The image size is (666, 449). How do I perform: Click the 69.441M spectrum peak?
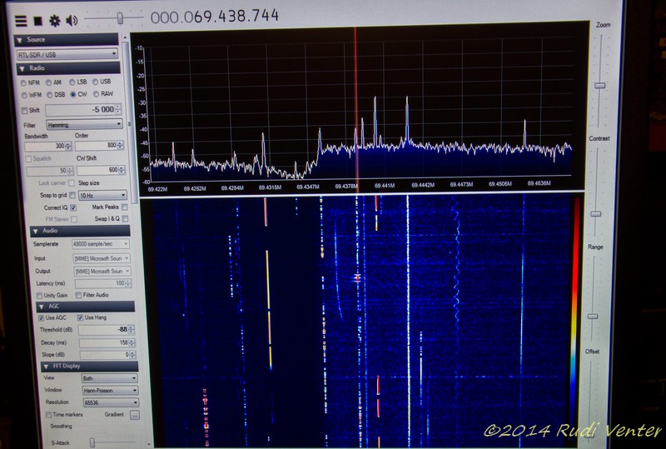[375, 121]
